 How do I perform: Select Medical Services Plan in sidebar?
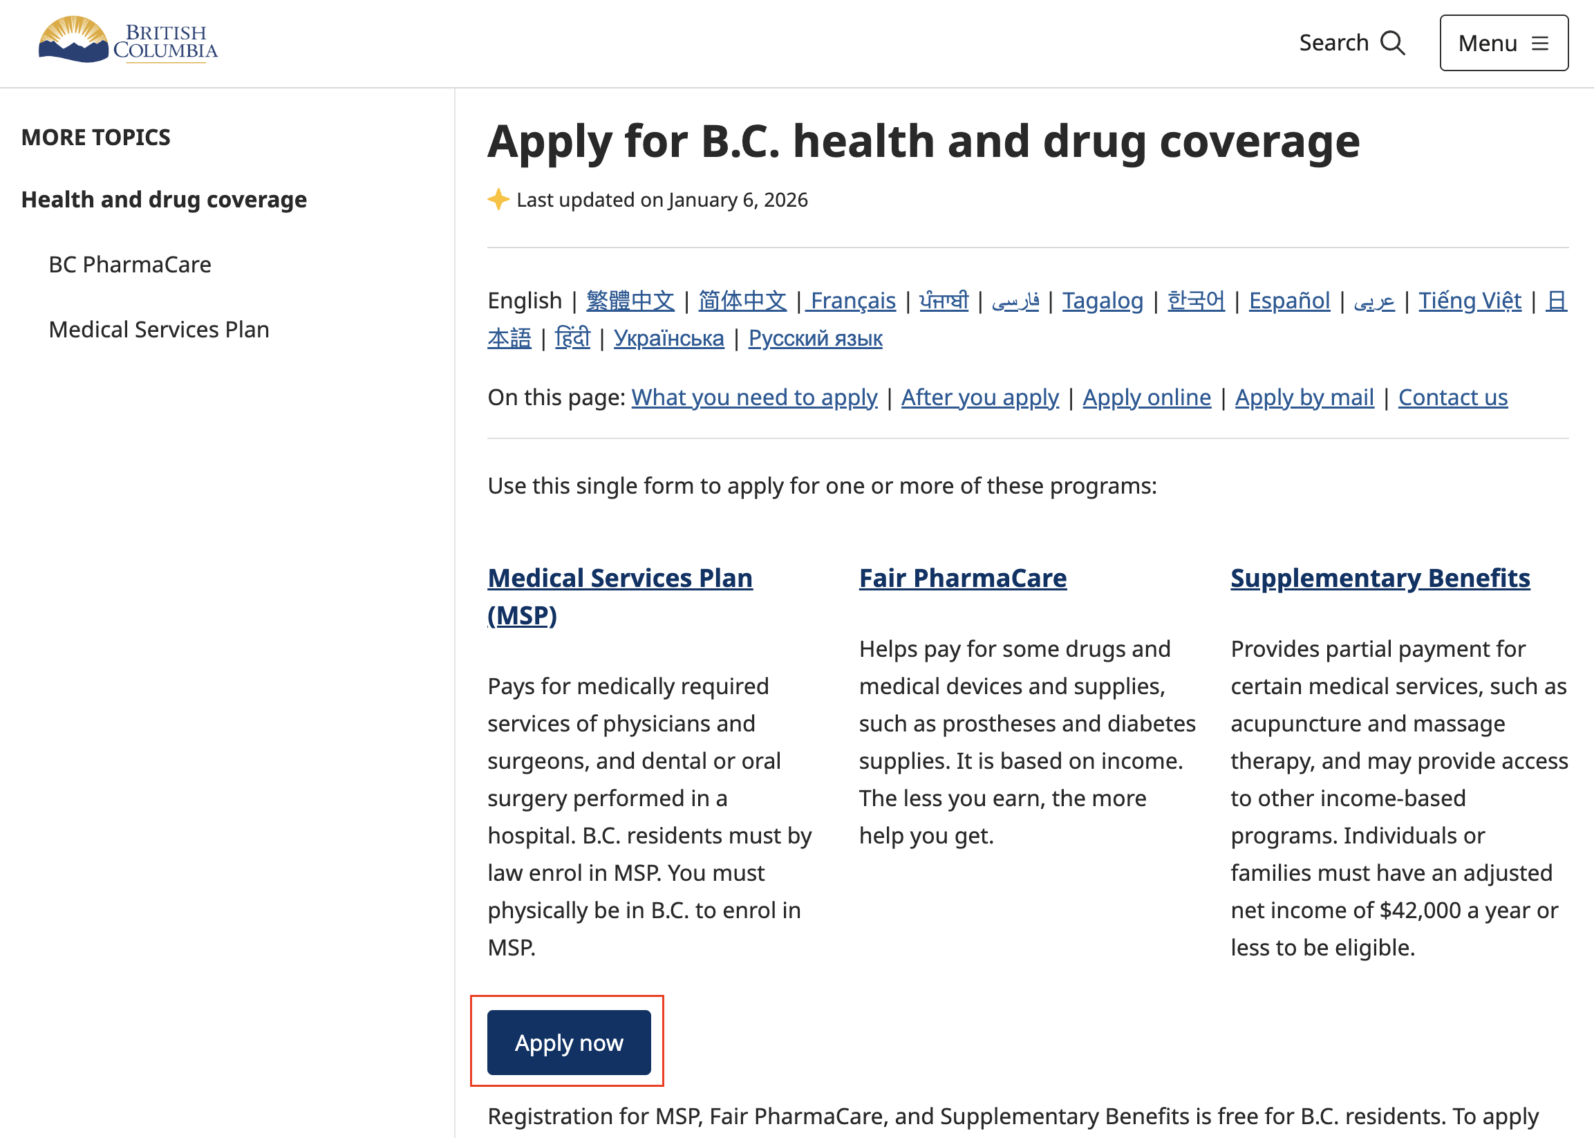(x=159, y=329)
